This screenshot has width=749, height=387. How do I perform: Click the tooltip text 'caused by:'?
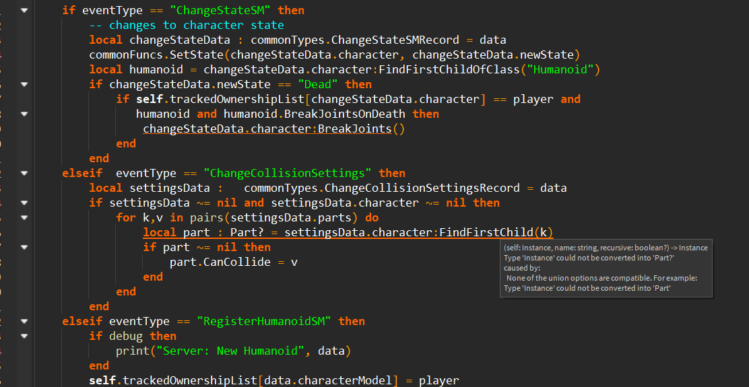(522, 268)
